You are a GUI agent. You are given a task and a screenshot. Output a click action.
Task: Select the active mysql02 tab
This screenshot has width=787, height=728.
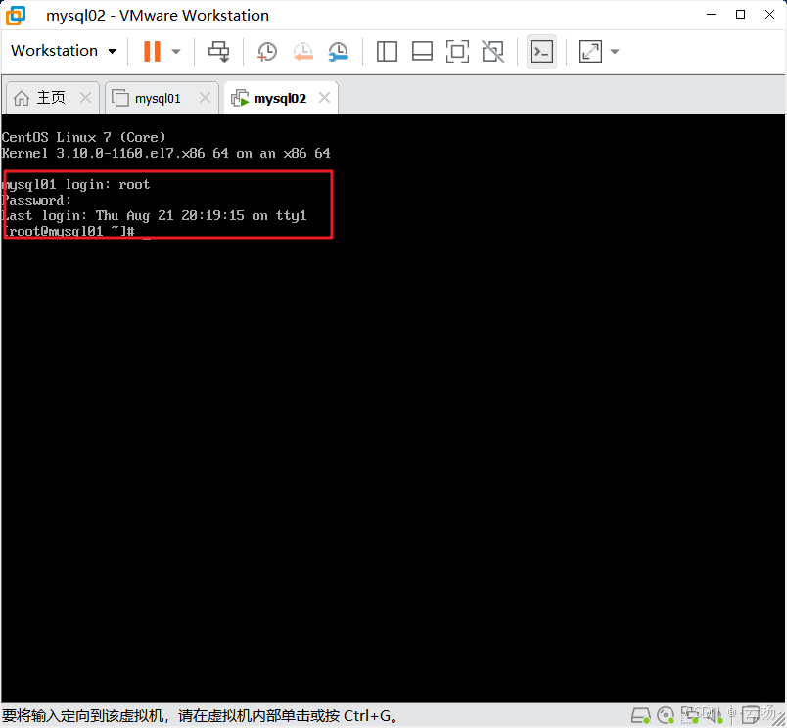pos(280,98)
